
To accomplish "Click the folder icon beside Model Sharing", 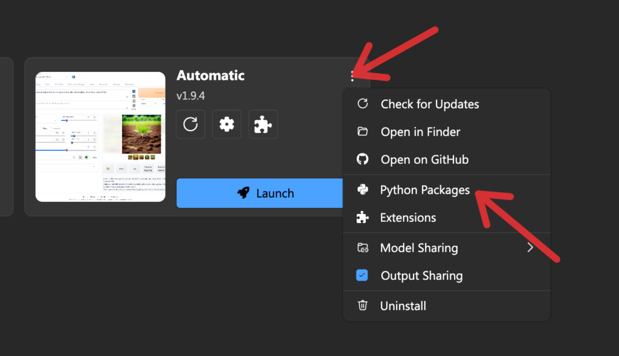I will pos(363,248).
